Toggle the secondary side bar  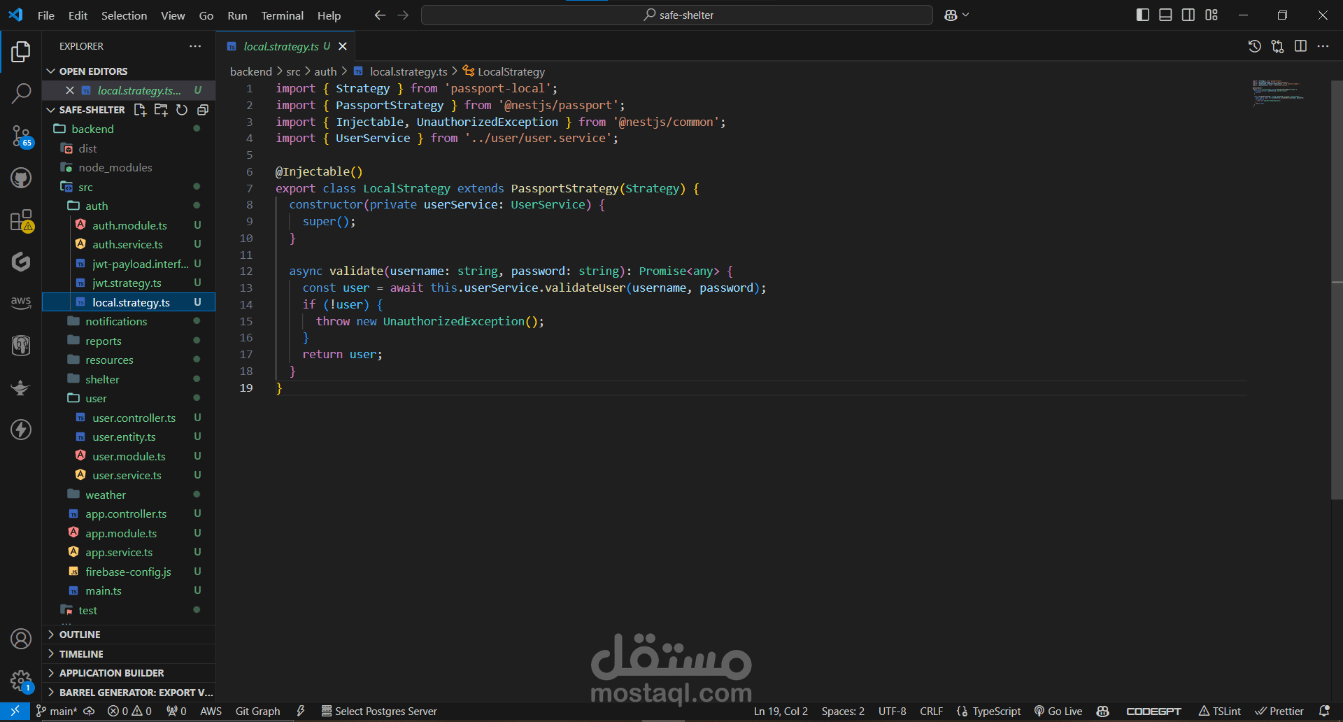click(x=1188, y=15)
